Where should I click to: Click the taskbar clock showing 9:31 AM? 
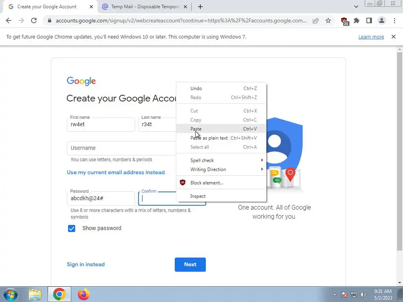click(383, 295)
